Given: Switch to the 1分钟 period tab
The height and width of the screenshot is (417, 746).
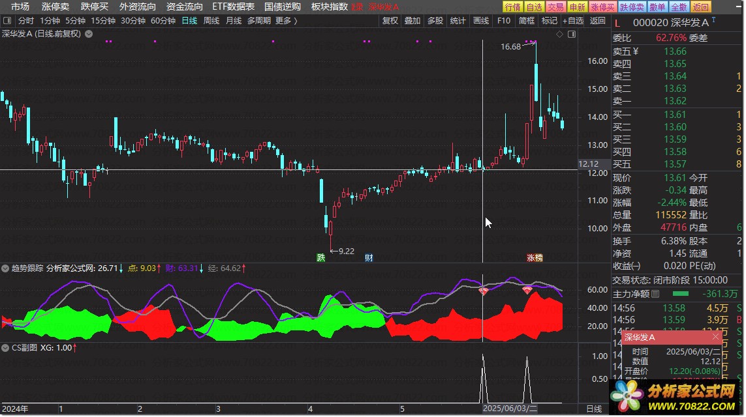Looking at the screenshot, I should click(x=50, y=21).
